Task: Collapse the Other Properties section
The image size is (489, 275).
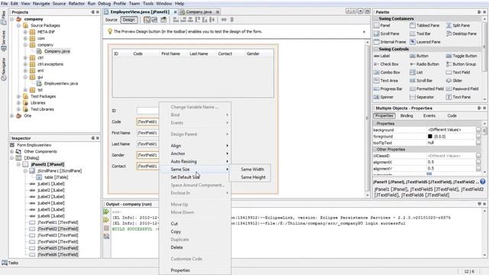Action: [375, 150]
